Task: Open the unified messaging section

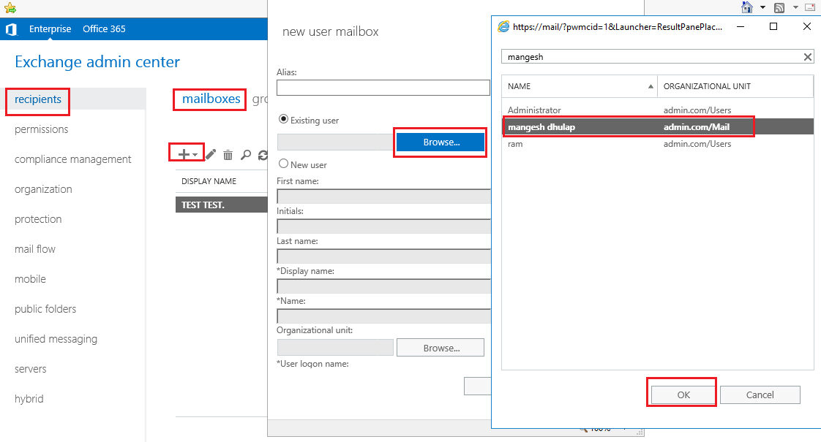Action: (56, 339)
